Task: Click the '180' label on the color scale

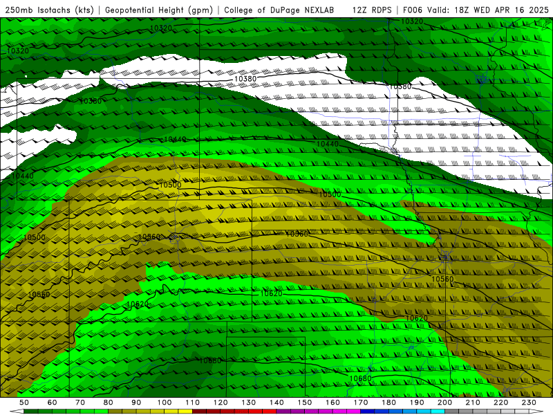Action: coord(388,403)
